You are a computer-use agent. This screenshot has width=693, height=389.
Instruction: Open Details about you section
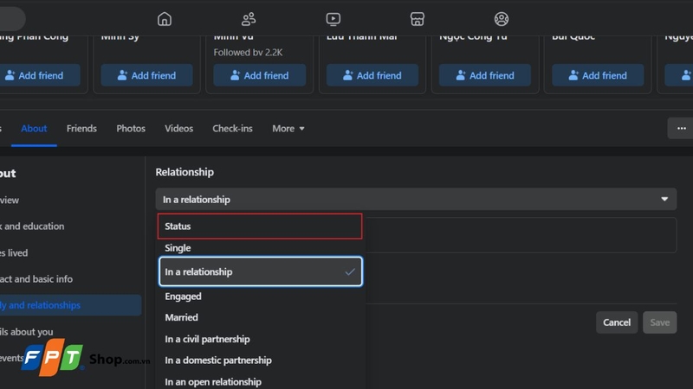(27, 332)
